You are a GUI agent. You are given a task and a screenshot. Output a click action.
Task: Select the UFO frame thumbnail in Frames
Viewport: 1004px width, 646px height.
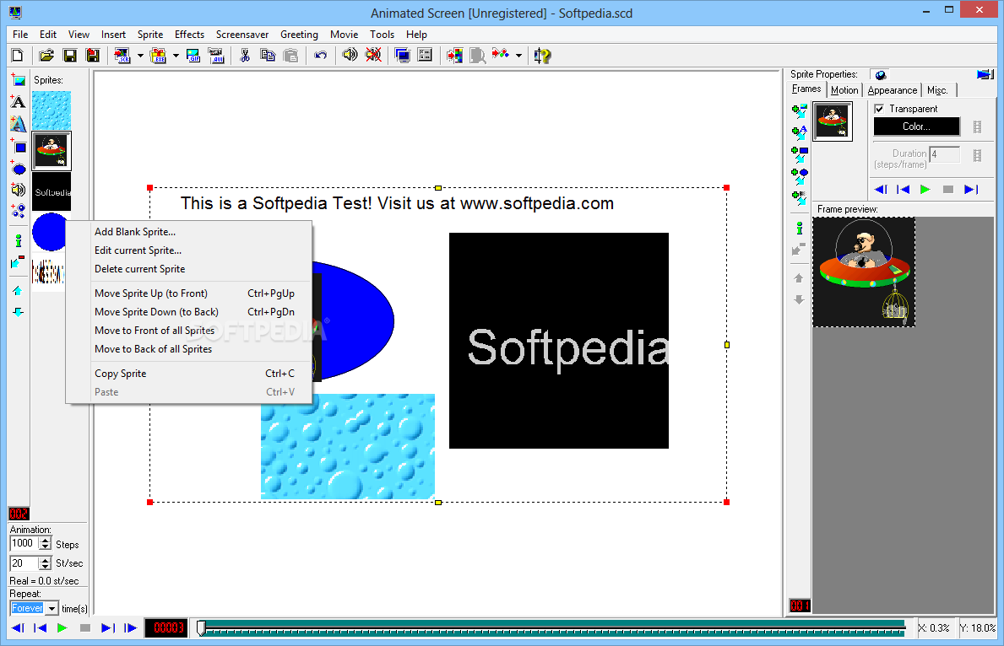coord(833,121)
